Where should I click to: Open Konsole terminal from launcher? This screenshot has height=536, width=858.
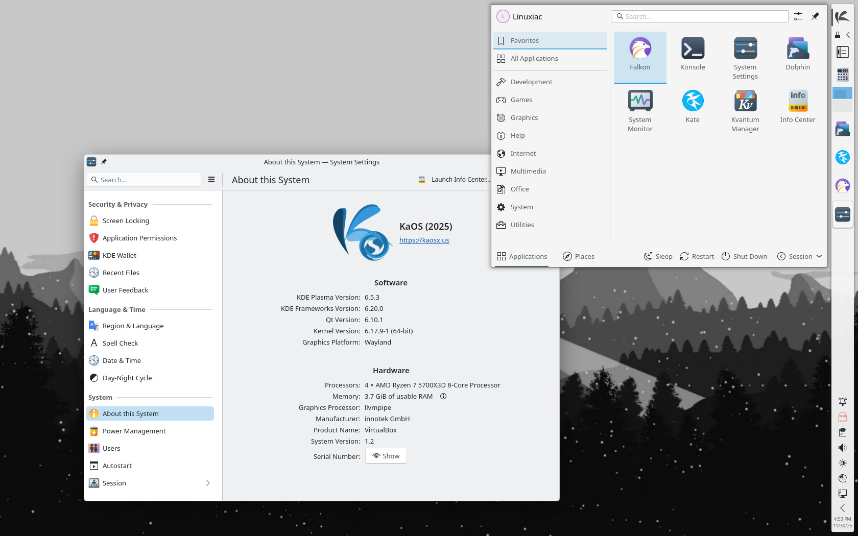693,54
